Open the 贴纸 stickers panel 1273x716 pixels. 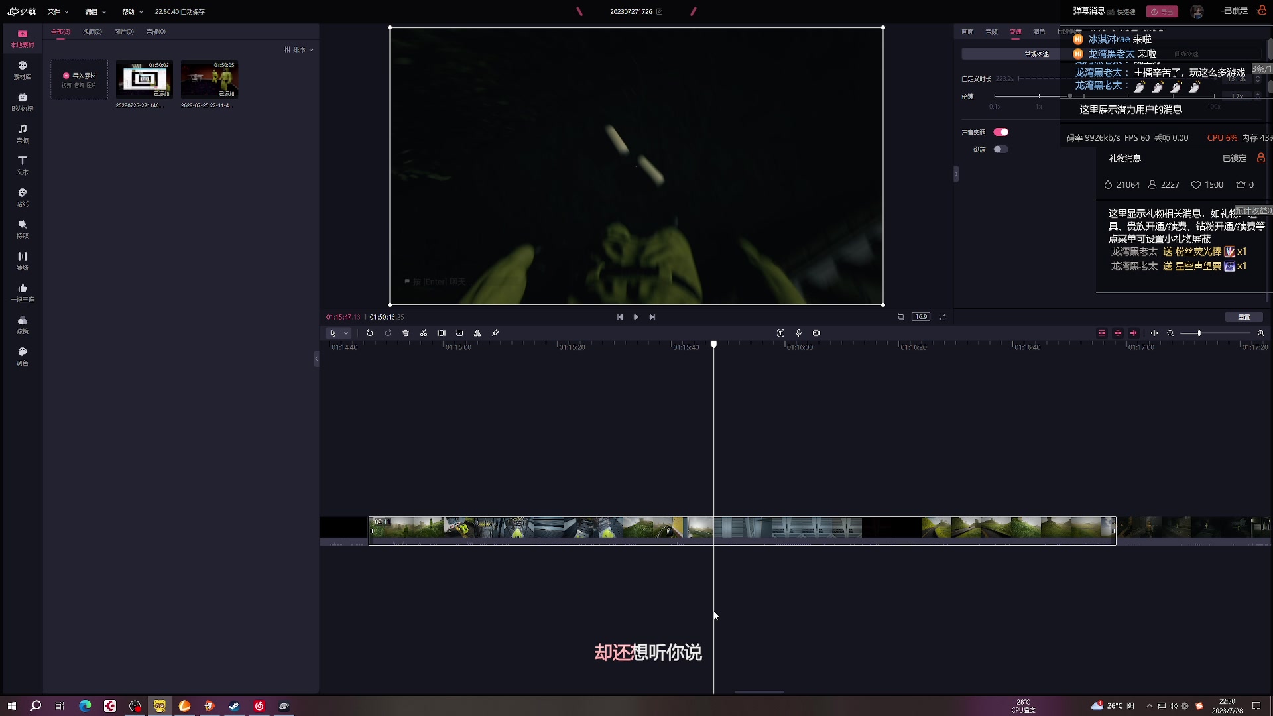(22, 198)
